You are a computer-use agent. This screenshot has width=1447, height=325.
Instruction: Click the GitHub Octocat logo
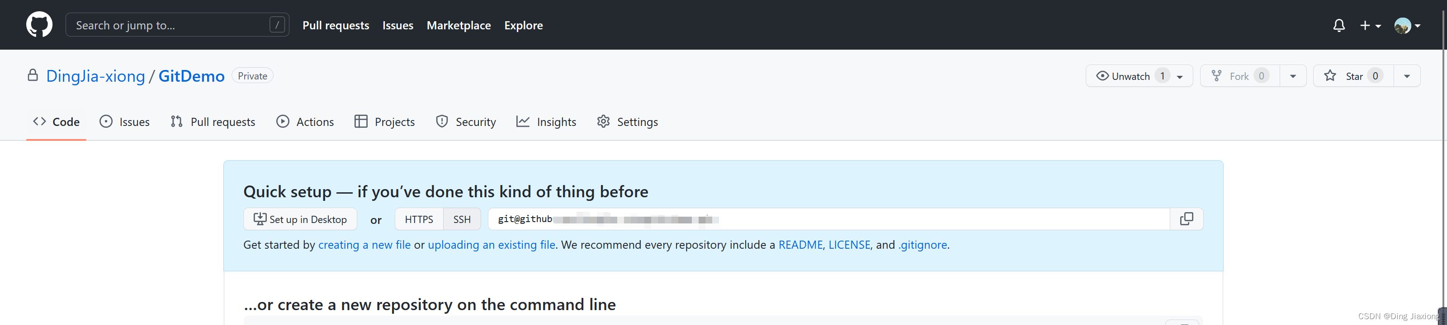coord(39,25)
